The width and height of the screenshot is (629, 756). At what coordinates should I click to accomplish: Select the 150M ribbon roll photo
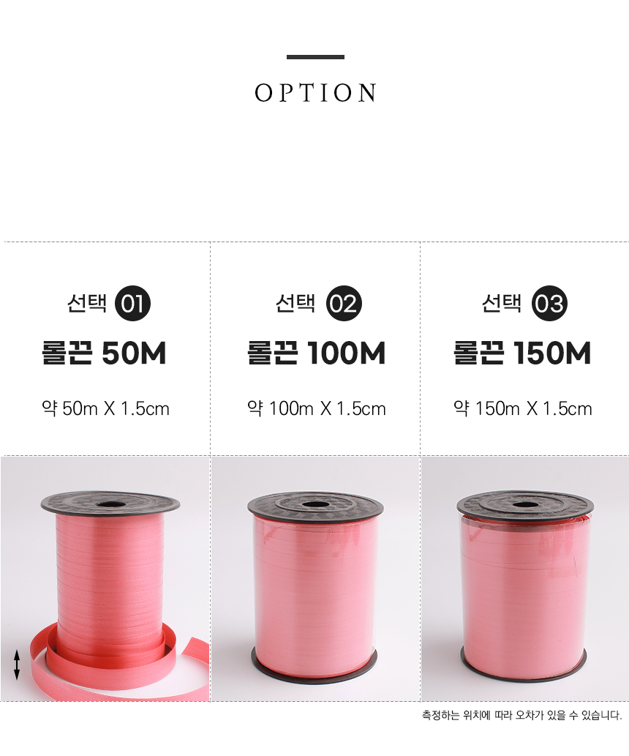point(525,579)
